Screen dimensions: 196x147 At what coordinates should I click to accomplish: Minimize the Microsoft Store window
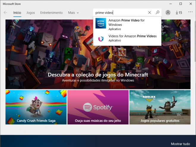[x=170, y=4]
